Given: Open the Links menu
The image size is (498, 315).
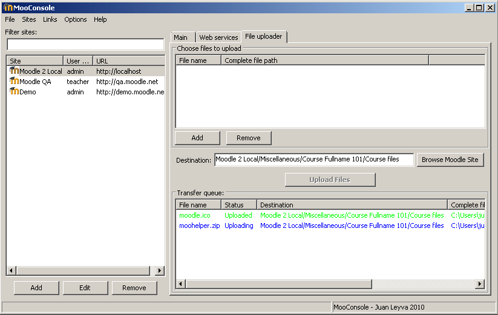Looking at the screenshot, I should tap(50, 19).
